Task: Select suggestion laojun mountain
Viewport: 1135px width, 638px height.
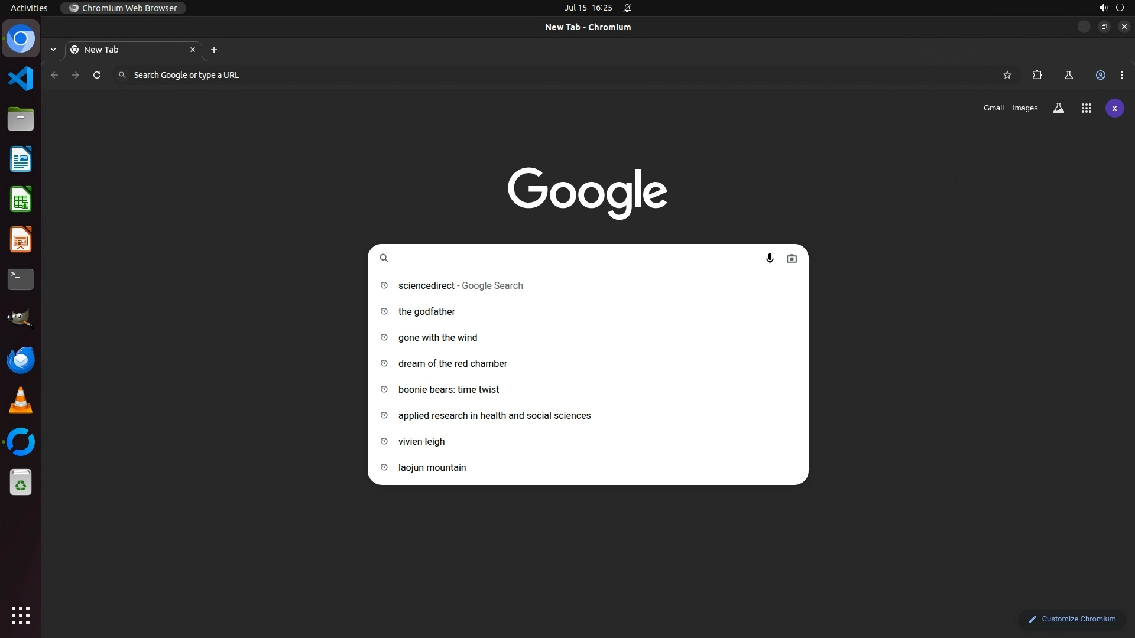Action: [588, 467]
